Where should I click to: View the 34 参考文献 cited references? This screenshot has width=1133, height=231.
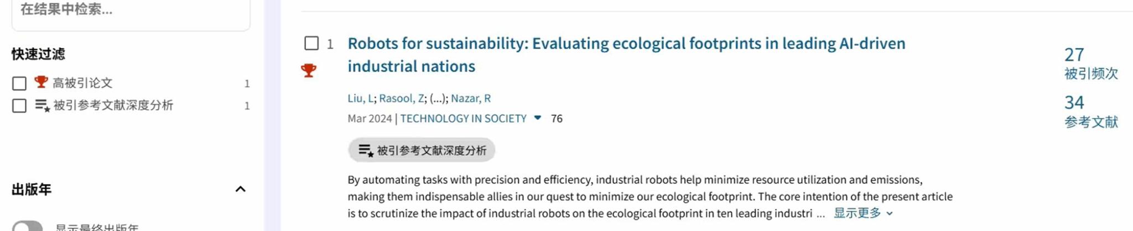[1074, 103]
